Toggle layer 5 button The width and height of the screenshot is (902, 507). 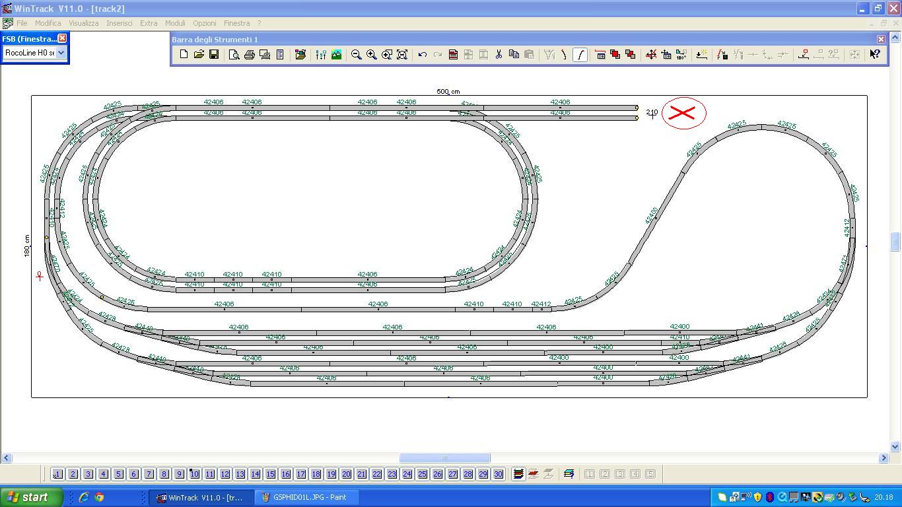tap(118, 474)
